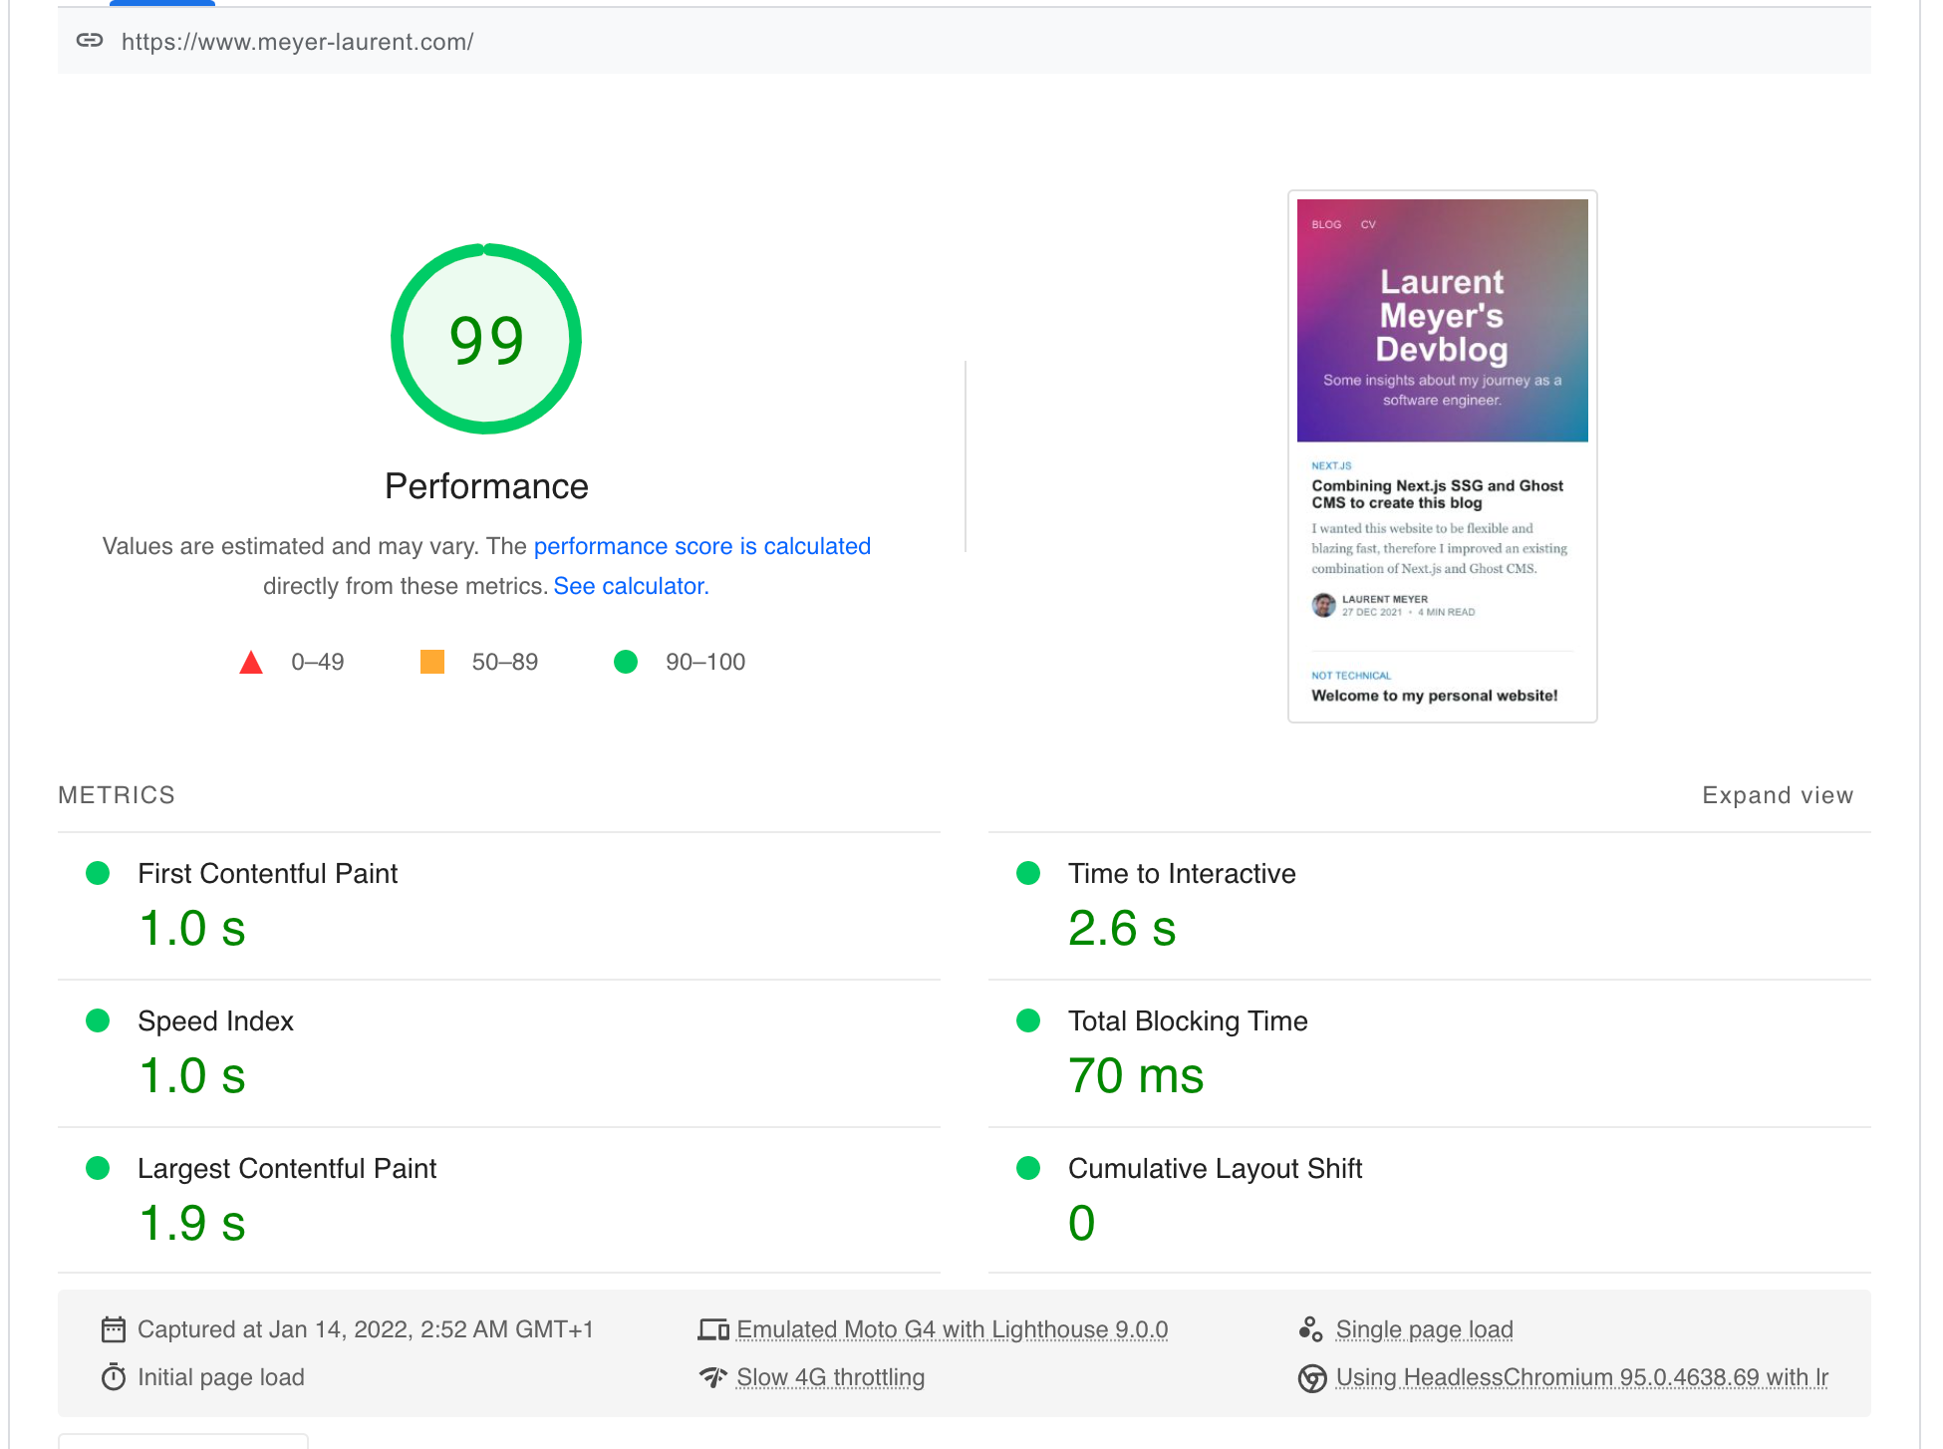Image resolution: width=1943 pixels, height=1449 pixels.
Task: Click the 99 performance score gauge
Action: pos(486,339)
